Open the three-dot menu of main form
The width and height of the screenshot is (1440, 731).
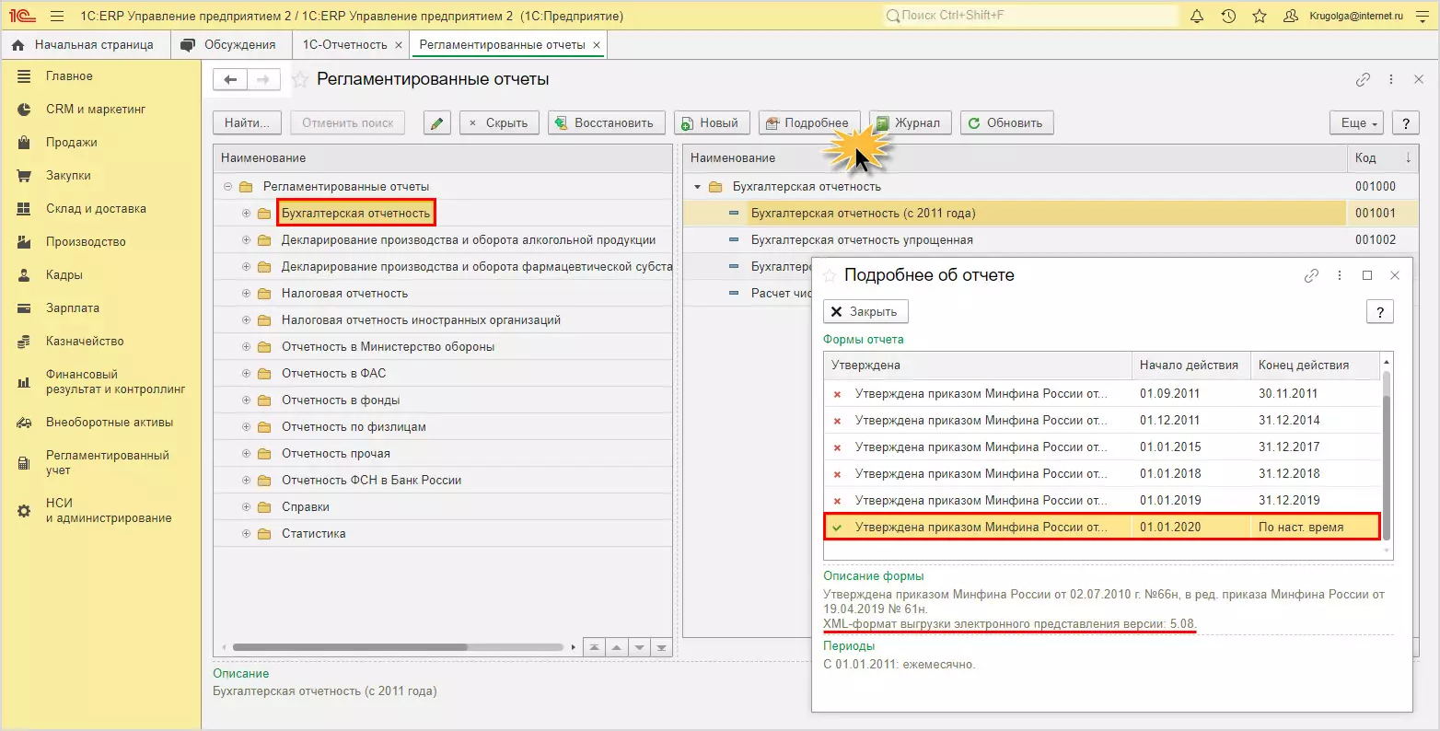[1391, 80]
